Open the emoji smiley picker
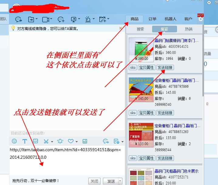 (14, 141)
